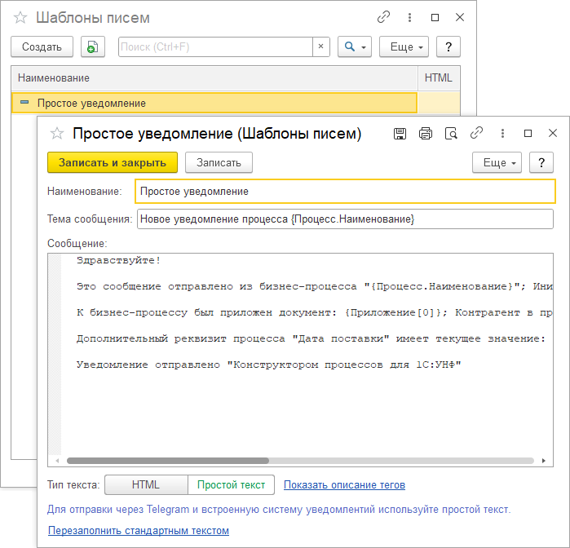This screenshot has height=548, width=570.
Task: Select Простой текст text type
Action: (231, 485)
